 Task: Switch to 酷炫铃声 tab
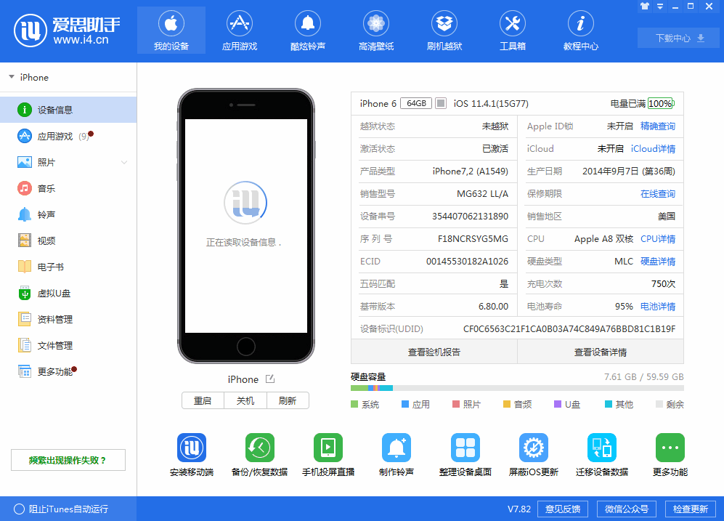pos(308,31)
